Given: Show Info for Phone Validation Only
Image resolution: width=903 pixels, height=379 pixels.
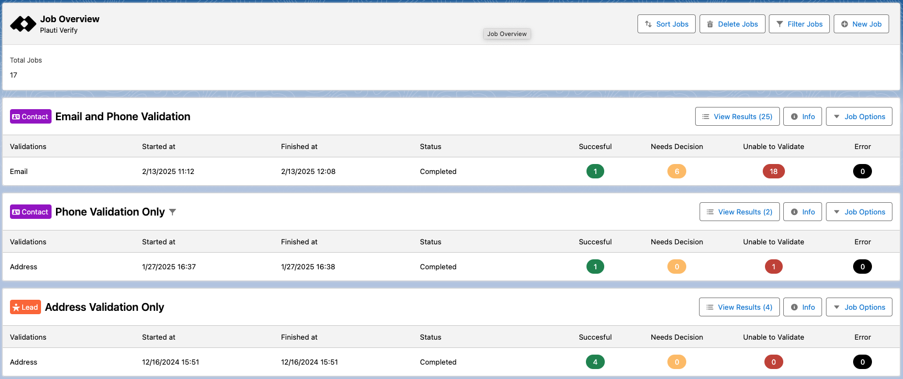Looking at the screenshot, I should [803, 212].
